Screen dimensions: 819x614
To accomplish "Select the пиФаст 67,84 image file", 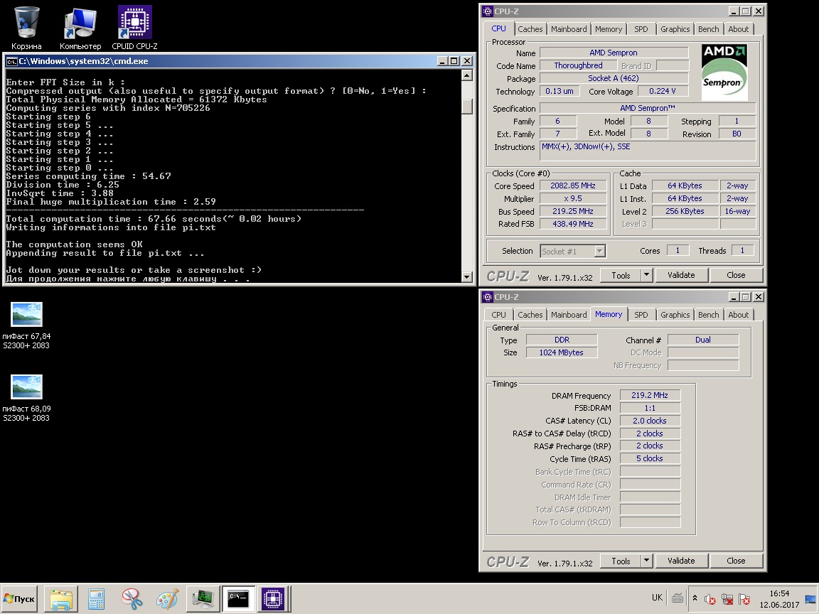I will (x=26, y=325).
